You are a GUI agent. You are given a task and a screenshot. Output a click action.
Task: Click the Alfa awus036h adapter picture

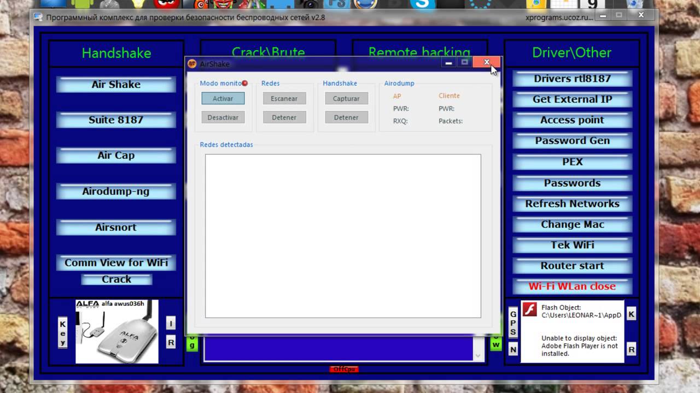point(117,331)
